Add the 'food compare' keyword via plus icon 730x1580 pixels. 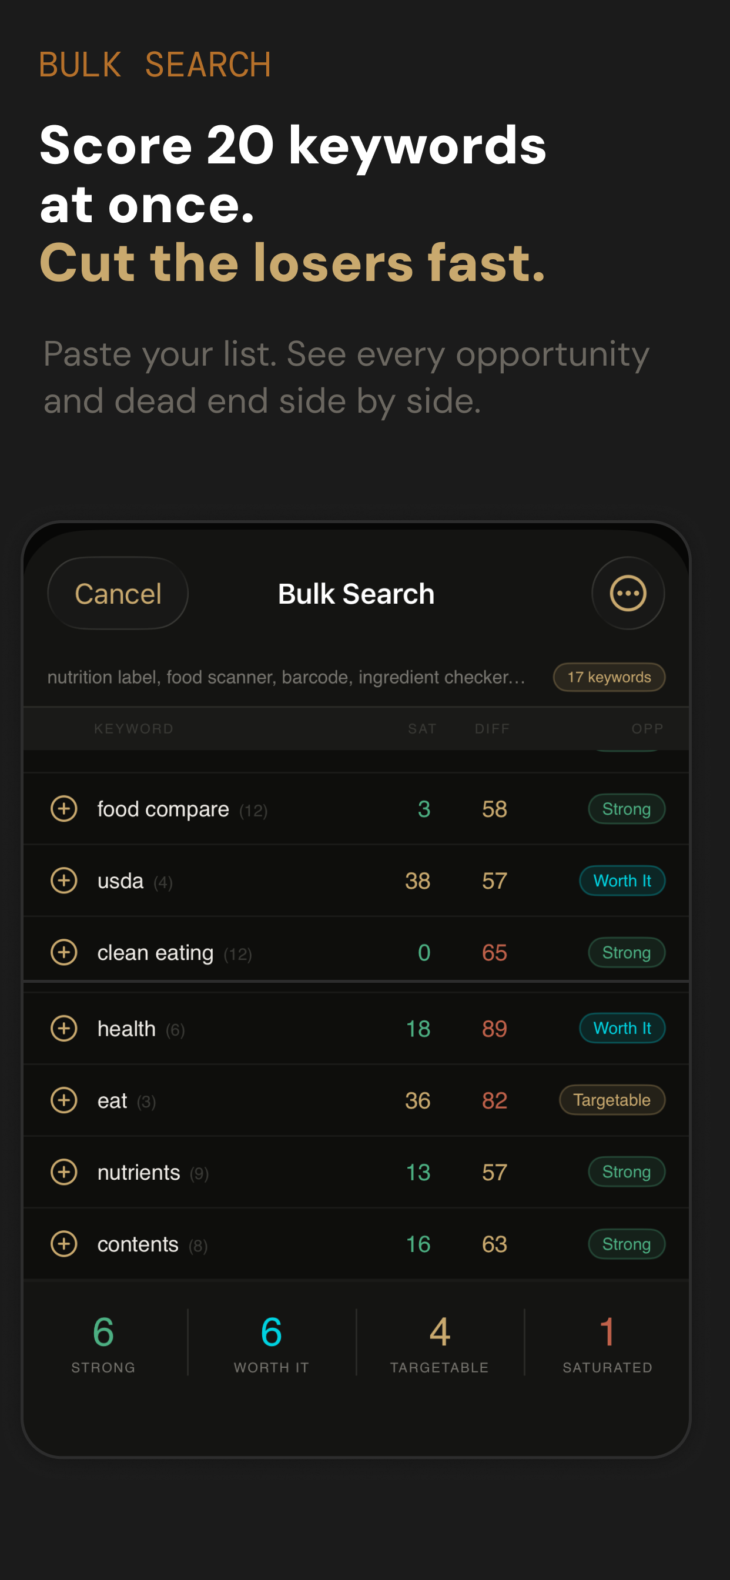64,808
